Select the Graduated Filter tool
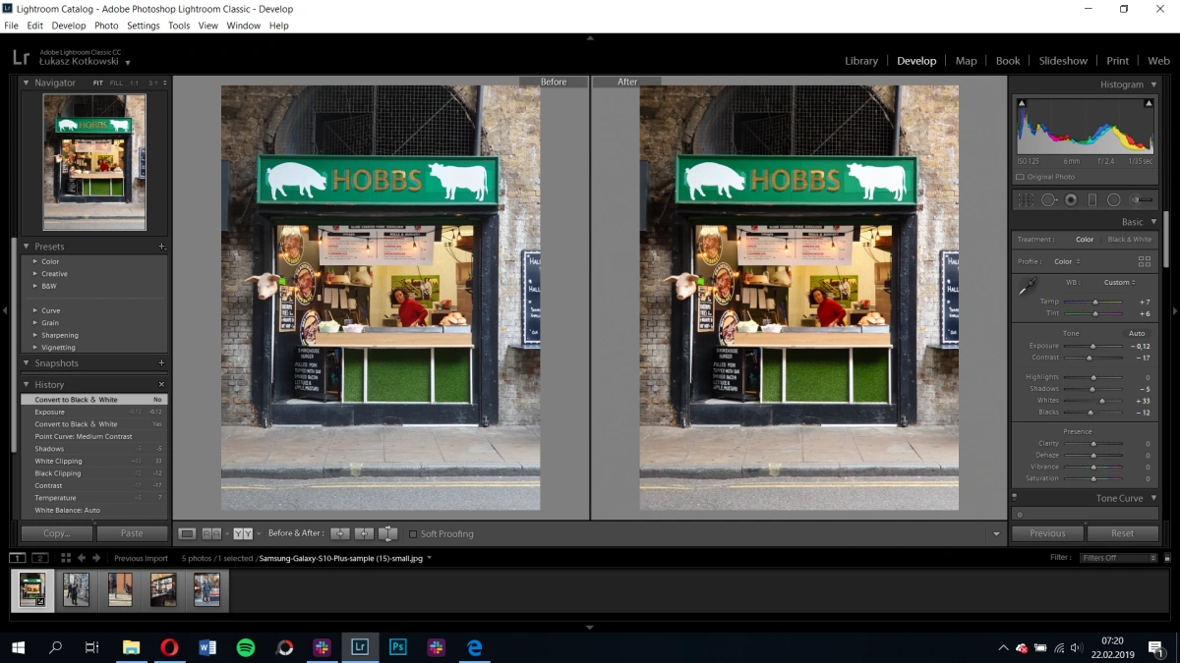Screen dimensions: 1180x663 [x=1091, y=199]
